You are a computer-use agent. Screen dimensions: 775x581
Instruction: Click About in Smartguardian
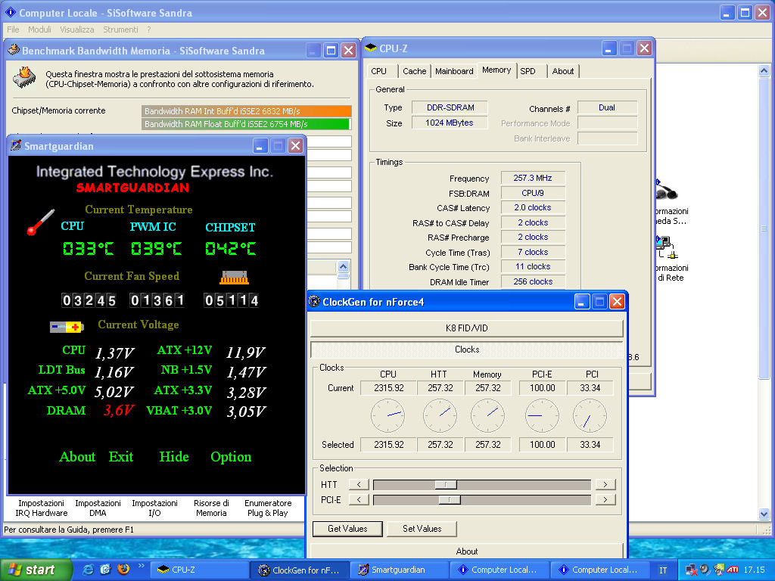[x=77, y=456]
